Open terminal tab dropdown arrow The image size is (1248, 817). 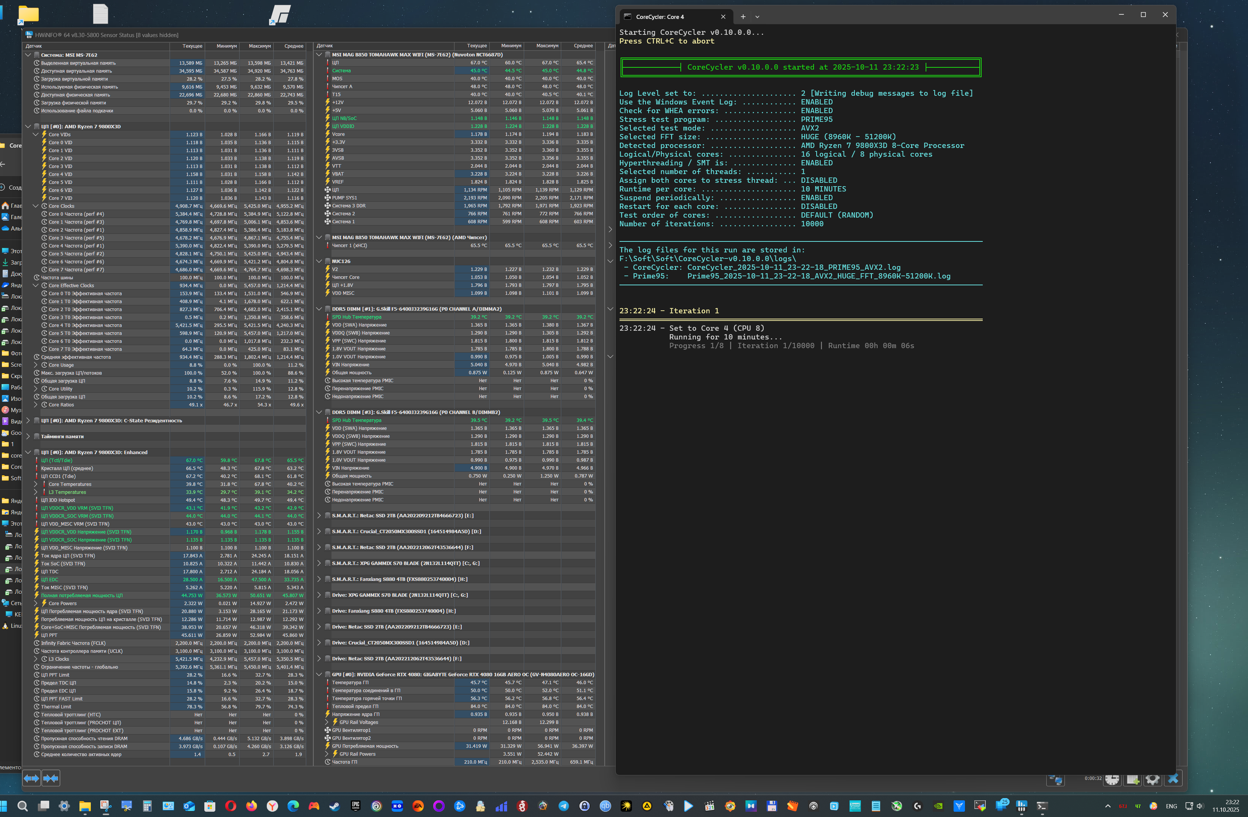click(757, 17)
